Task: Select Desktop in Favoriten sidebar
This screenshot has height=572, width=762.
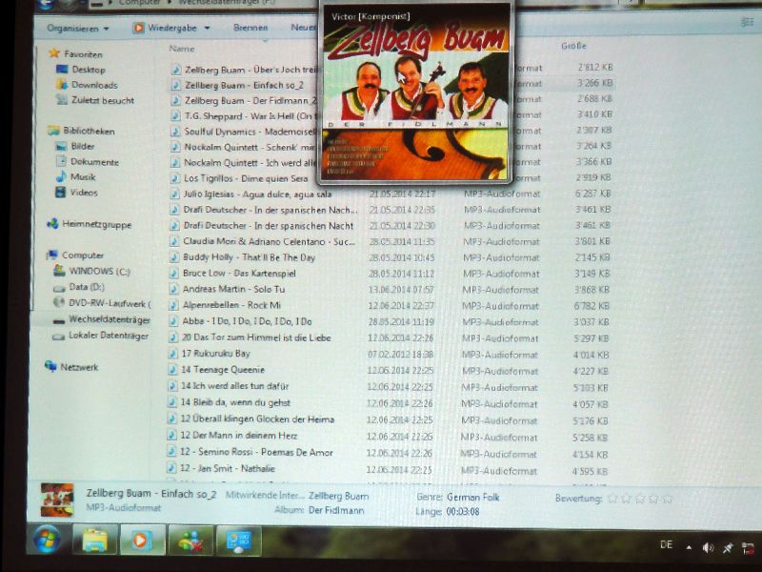Action: tap(88, 70)
